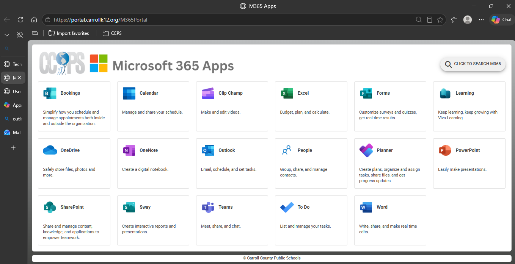Launch PowerPoint from its icon
This screenshot has width=515, height=264.
pyautogui.click(x=445, y=150)
